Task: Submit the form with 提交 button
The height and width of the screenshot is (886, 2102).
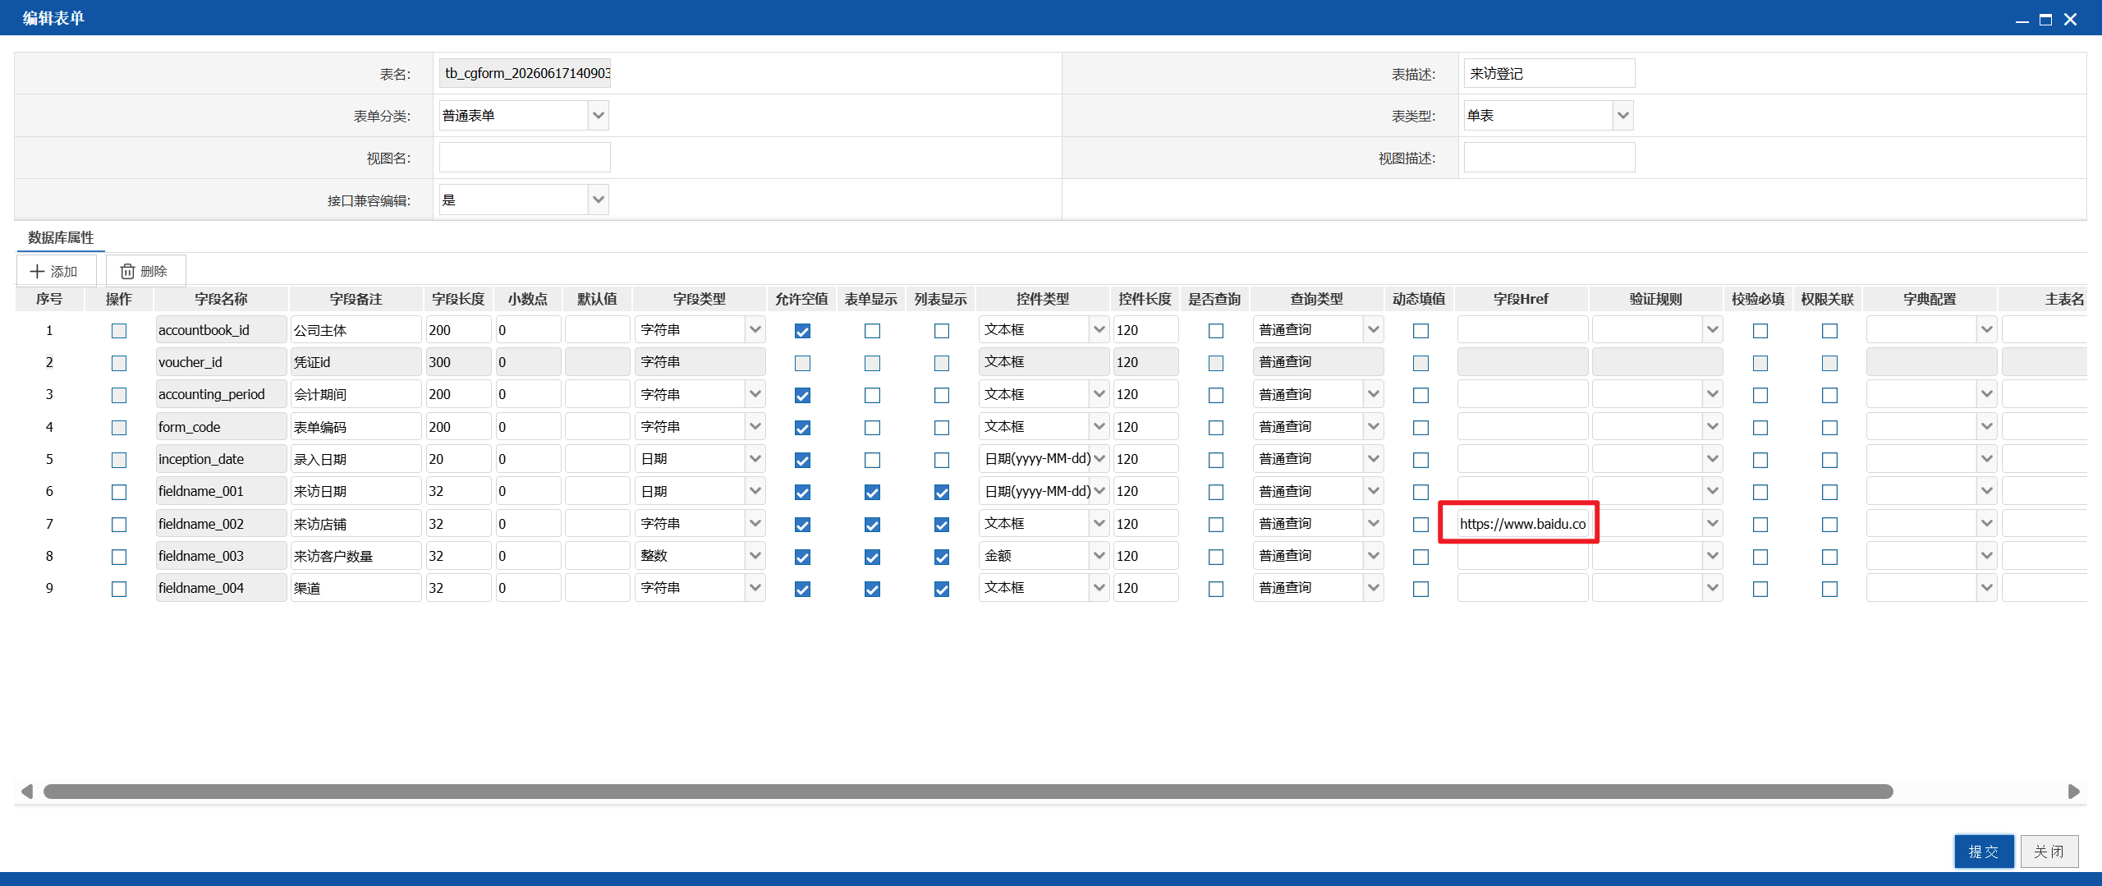Action: tap(1984, 852)
